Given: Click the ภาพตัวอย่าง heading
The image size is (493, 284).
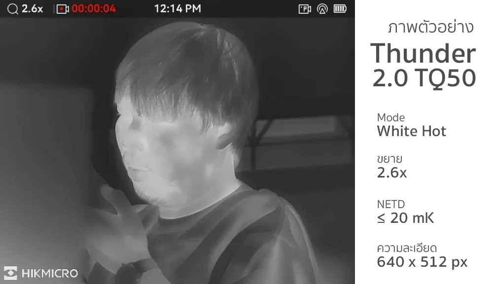Looking at the screenshot, I should tap(430, 27).
